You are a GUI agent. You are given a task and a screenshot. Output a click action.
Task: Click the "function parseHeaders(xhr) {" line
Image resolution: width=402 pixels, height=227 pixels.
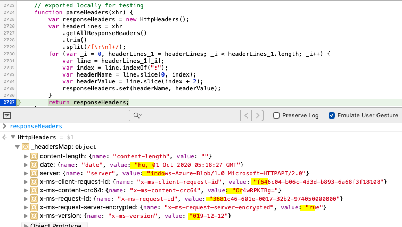coord(84,12)
